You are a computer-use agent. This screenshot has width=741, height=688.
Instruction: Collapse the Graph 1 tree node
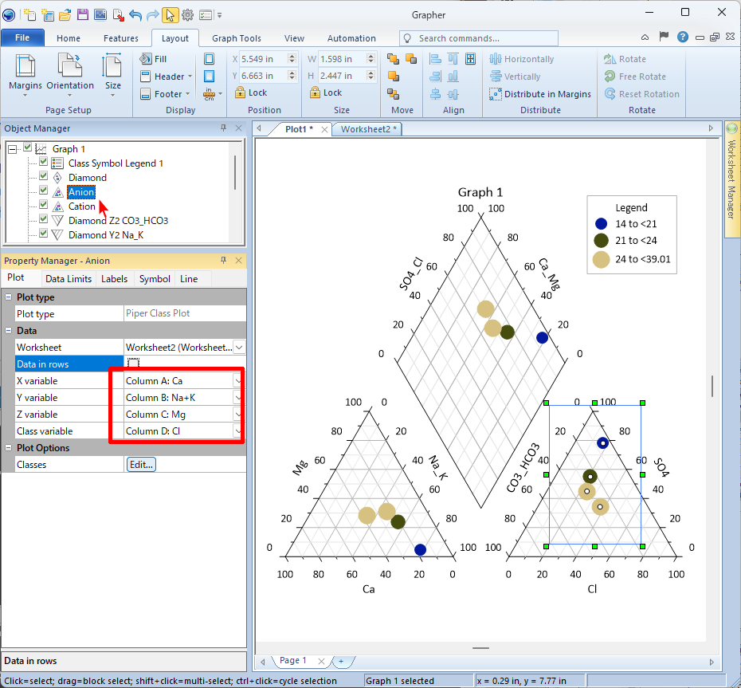tap(12, 149)
